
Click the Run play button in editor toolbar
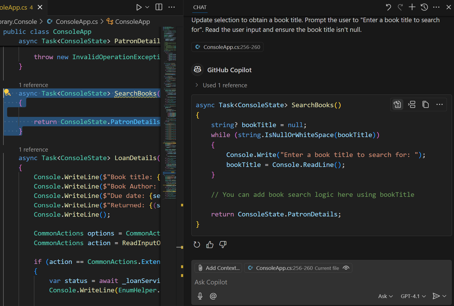[x=139, y=7]
